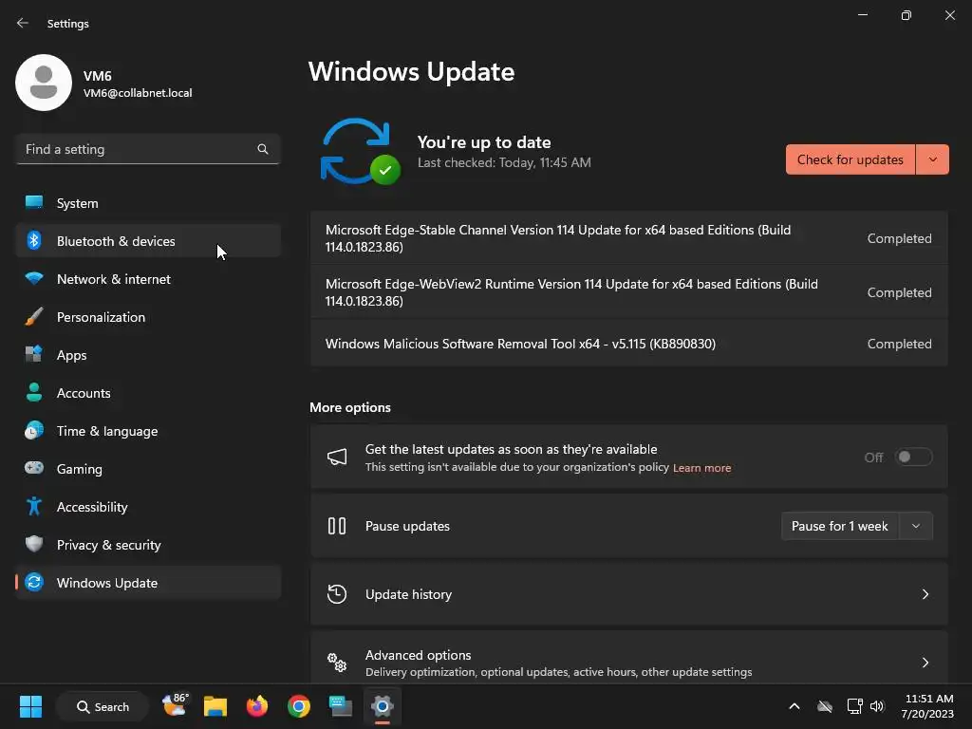Click the Accessibility figure icon
The height and width of the screenshot is (729, 972).
click(34, 507)
